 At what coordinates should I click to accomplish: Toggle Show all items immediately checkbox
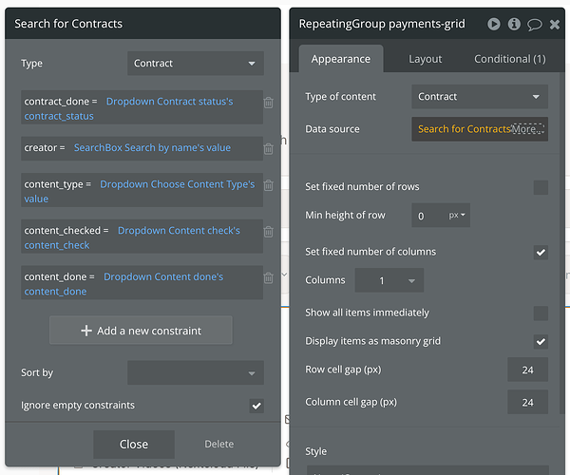[x=541, y=313]
